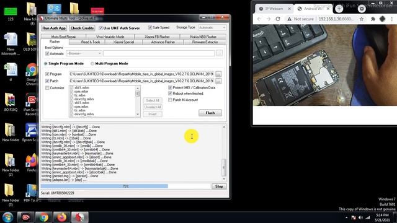Select Multi Program Mode
Screen dimensions: 397x223
(92, 63)
